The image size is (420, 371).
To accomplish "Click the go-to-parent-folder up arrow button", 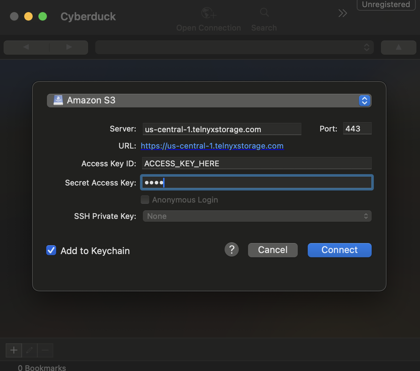I will tap(398, 47).
